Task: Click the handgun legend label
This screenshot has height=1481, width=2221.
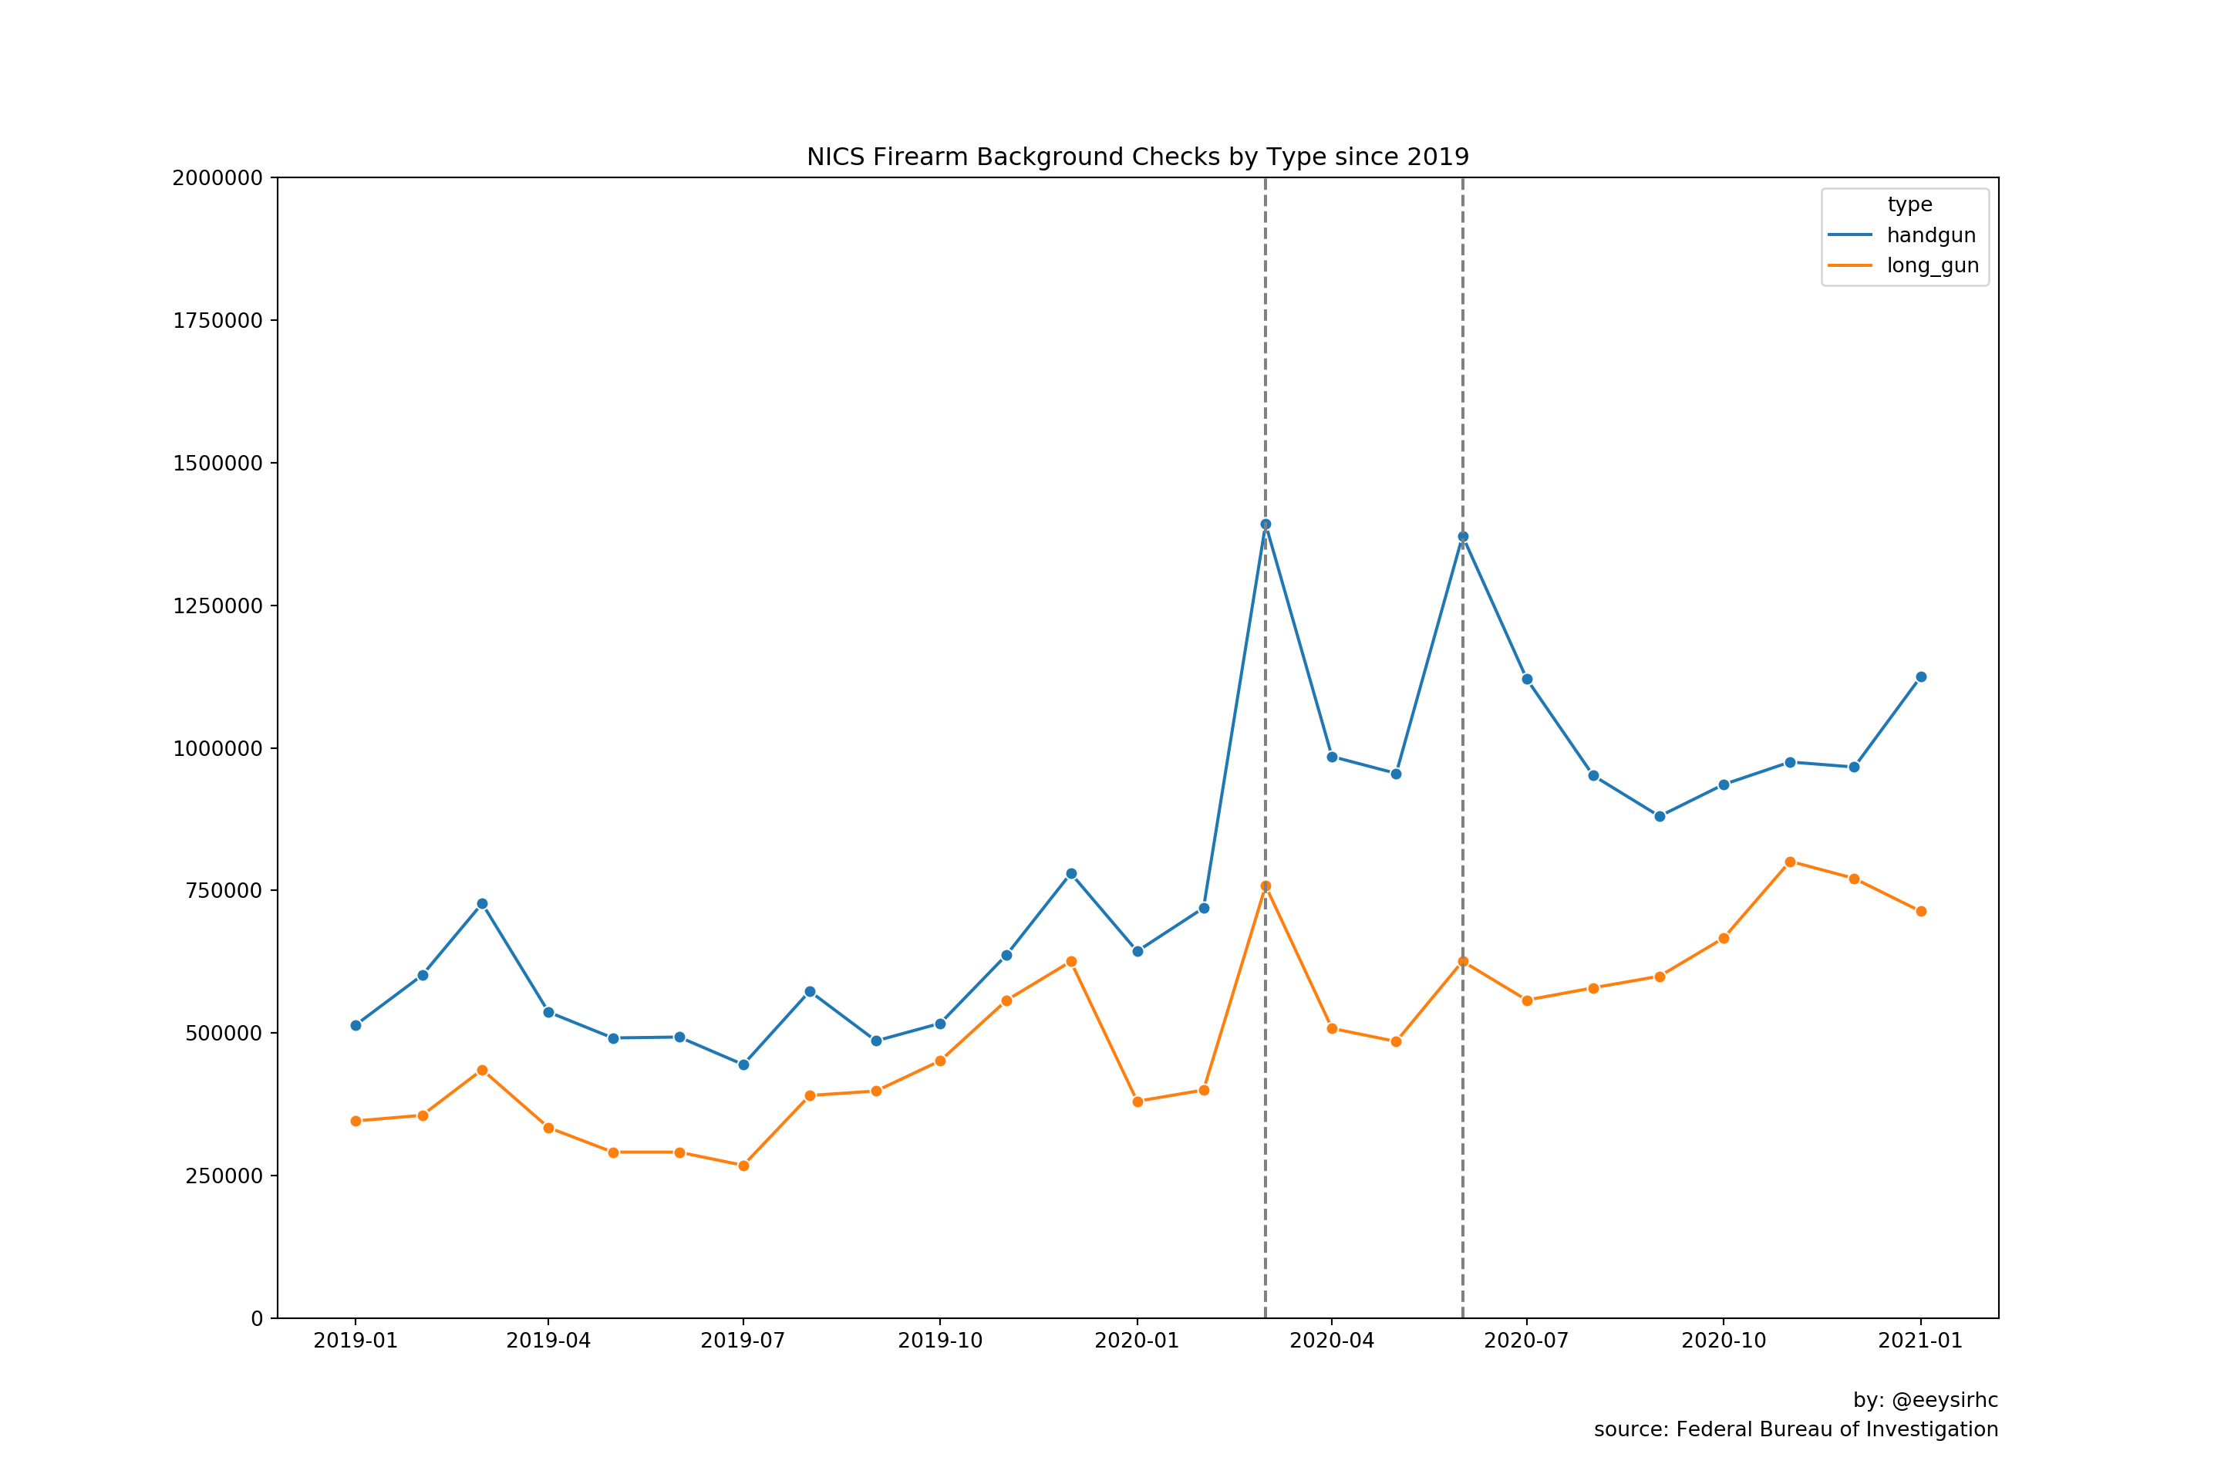Action: 1931,235
